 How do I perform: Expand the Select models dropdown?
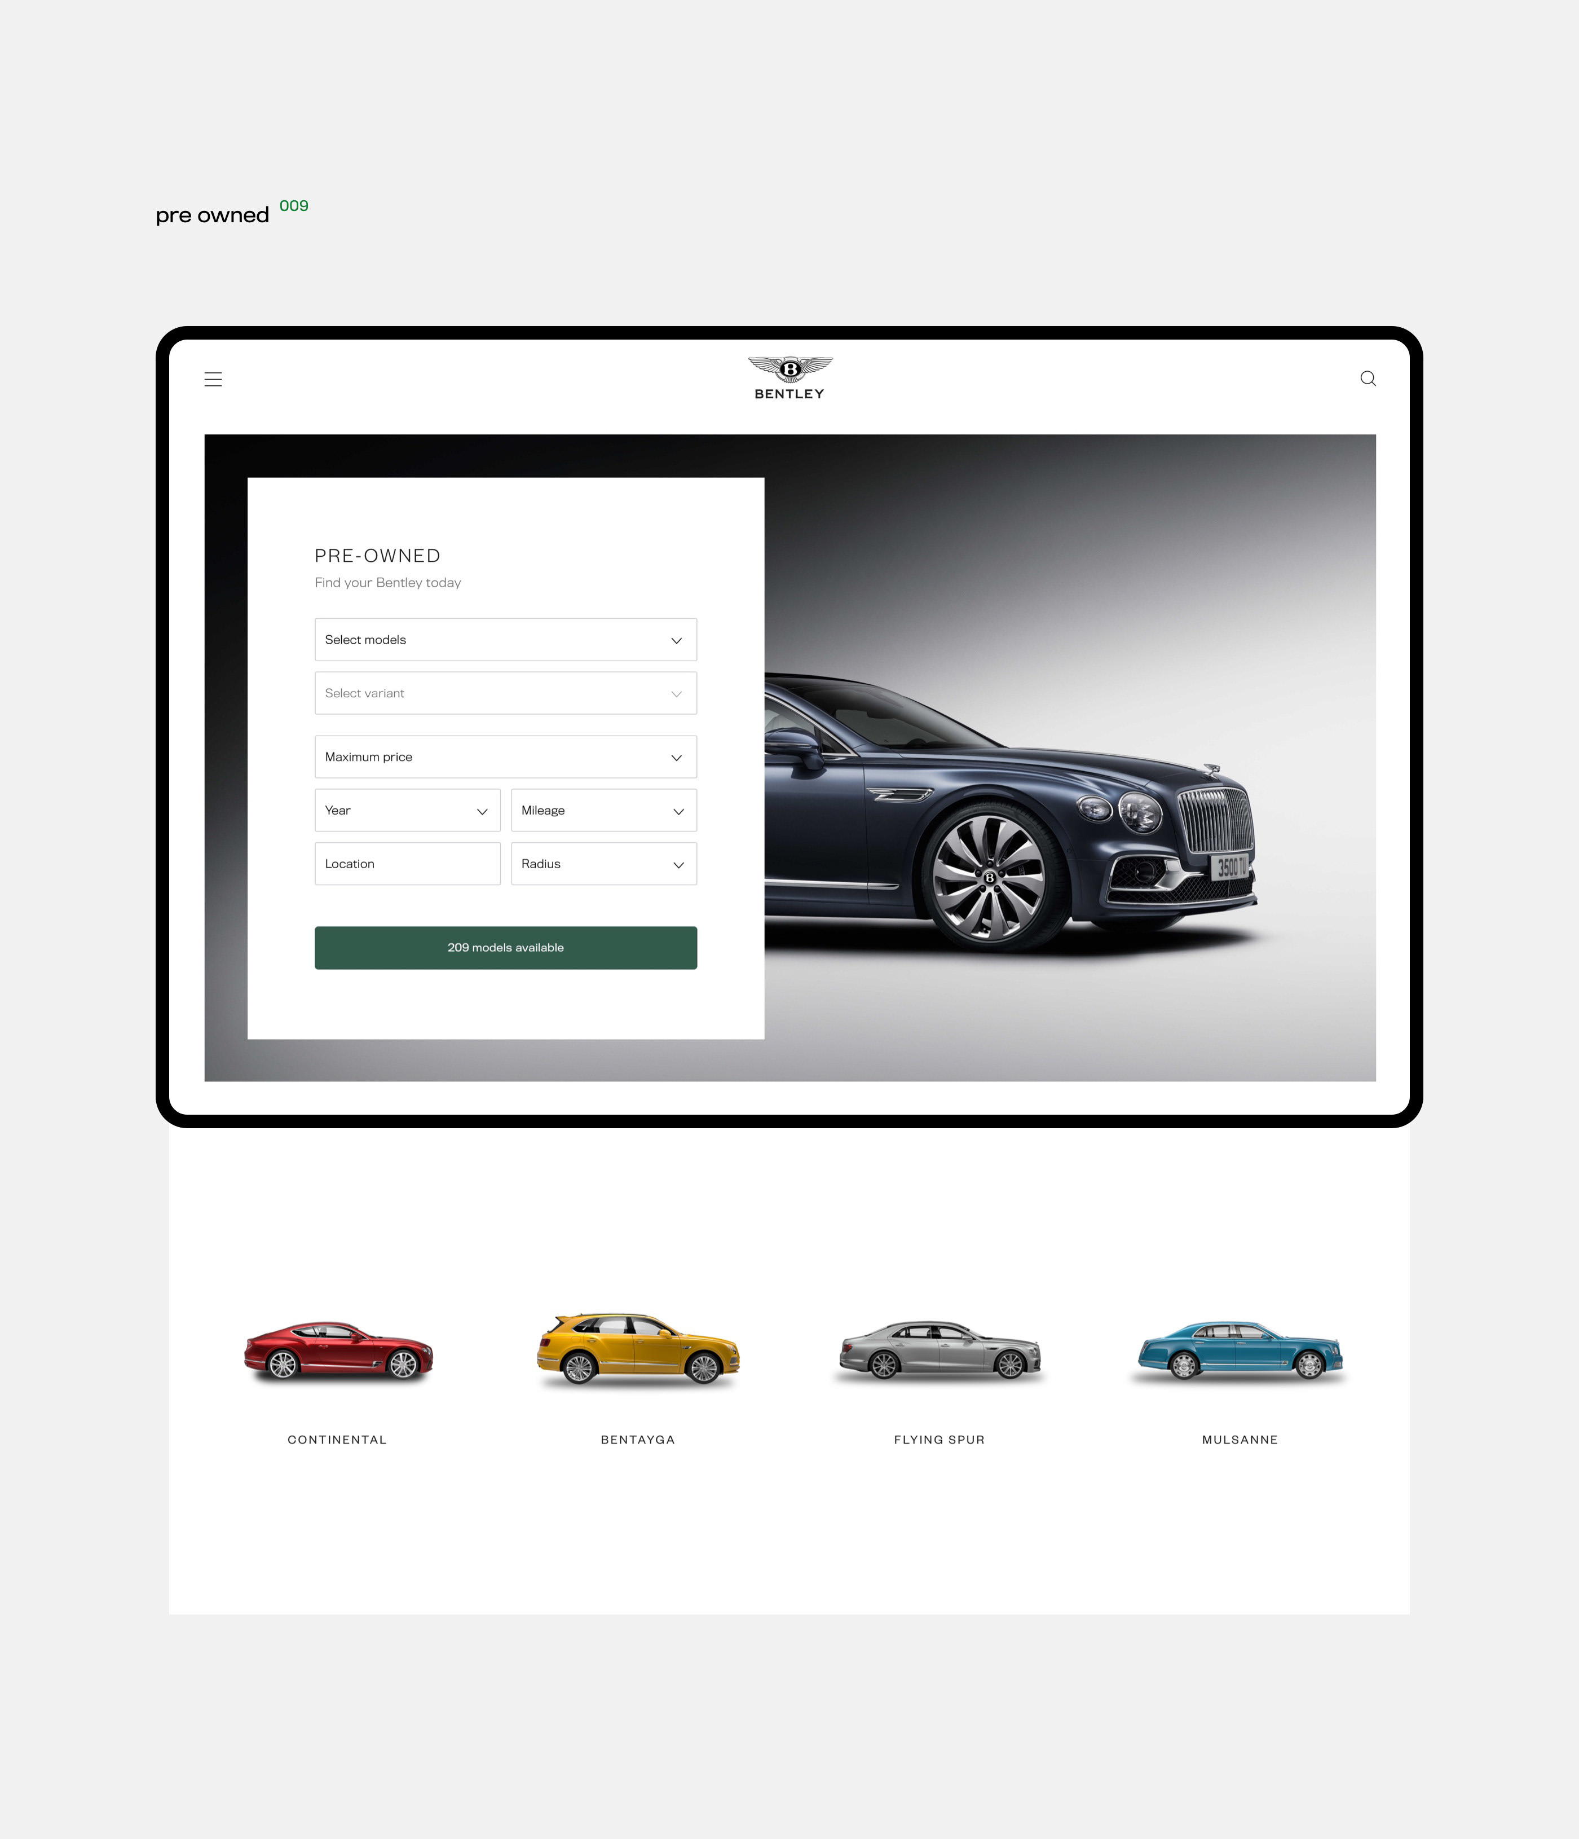point(504,638)
